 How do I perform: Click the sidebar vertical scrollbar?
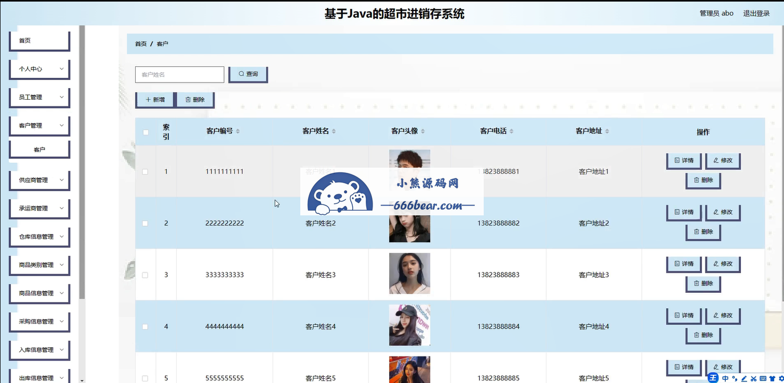82,162
